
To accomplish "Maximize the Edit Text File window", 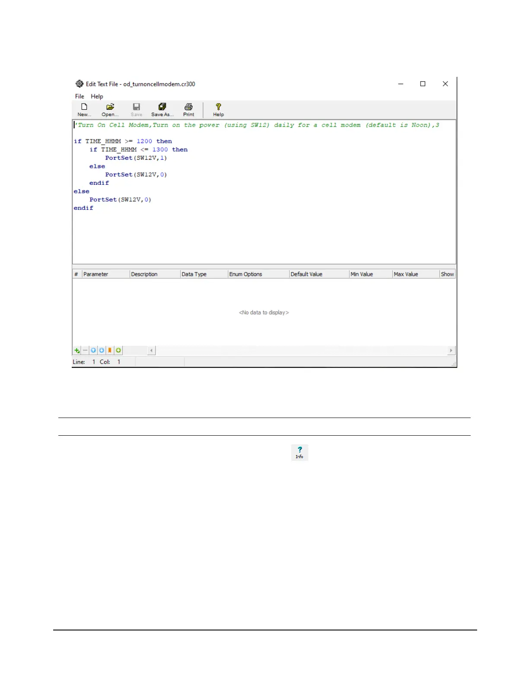I will tap(423, 84).
